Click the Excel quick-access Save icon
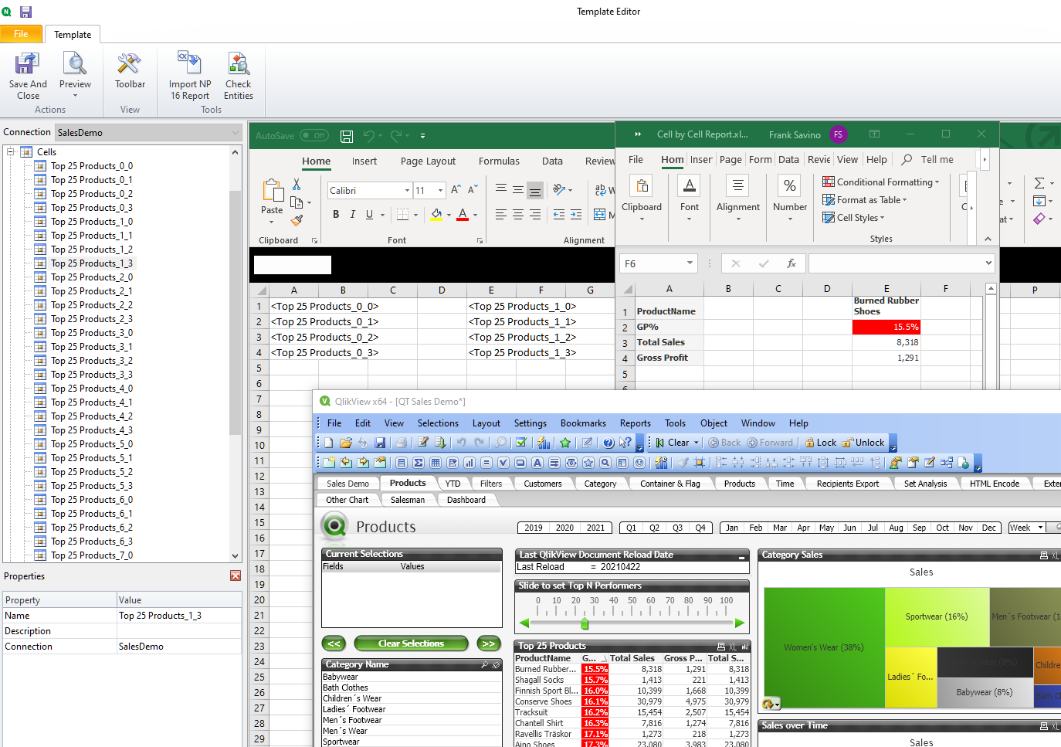This screenshot has height=747, width=1061. 347,136
